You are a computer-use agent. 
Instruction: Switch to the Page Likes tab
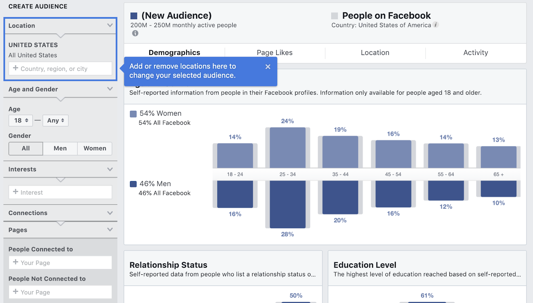pos(275,53)
